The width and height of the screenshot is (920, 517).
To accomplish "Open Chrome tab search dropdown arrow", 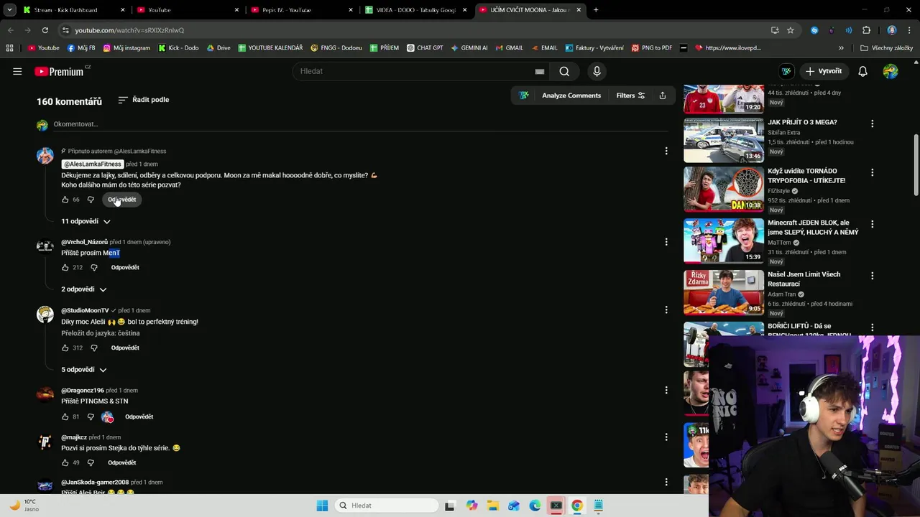I will point(10,10).
